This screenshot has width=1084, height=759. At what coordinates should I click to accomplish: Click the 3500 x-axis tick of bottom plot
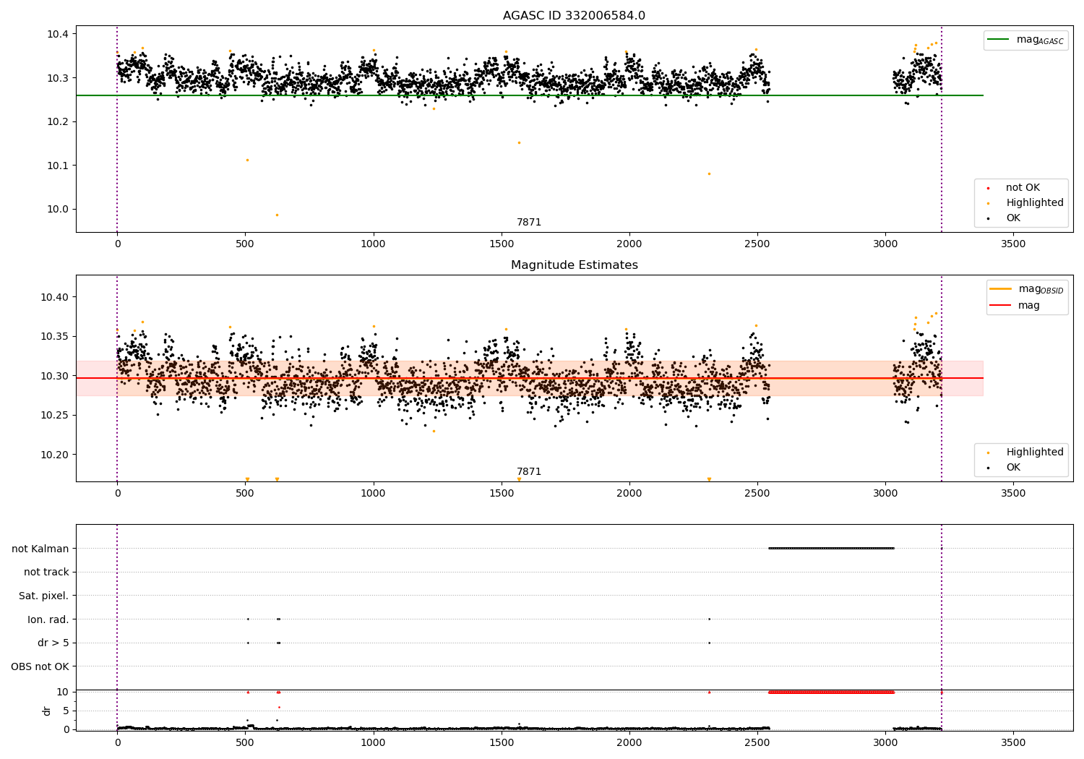click(1013, 742)
